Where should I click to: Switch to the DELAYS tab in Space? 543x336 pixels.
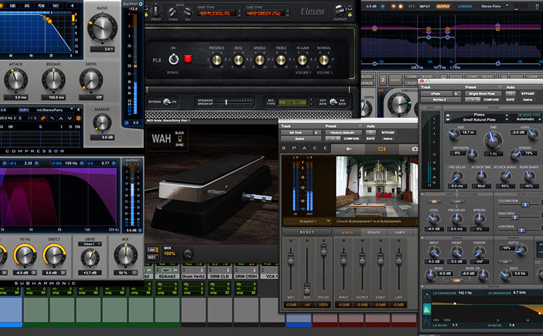(x=374, y=232)
